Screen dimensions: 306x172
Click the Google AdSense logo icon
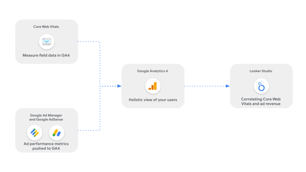coord(57,133)
